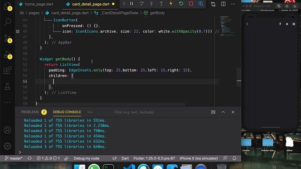
Task: Change LF end of line sequence
Action: click(115, 158)
